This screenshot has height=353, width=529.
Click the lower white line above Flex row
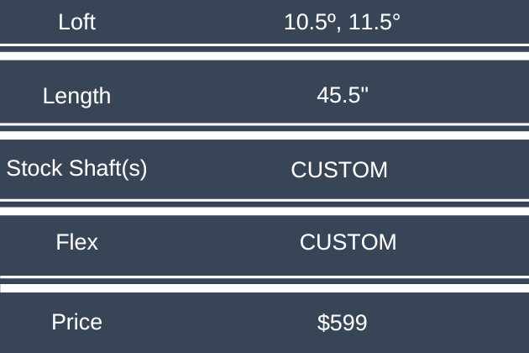(264, 211)
